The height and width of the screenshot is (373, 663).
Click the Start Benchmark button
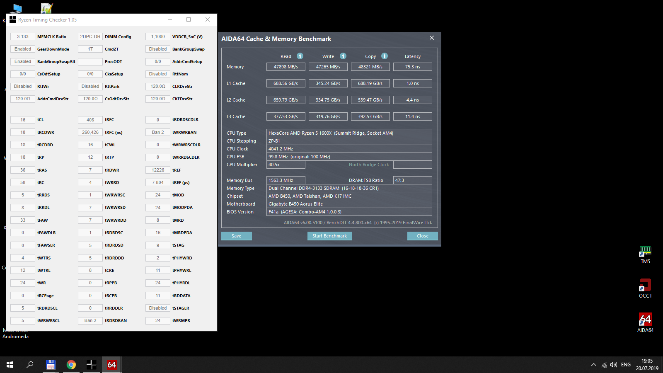(330, 236)
